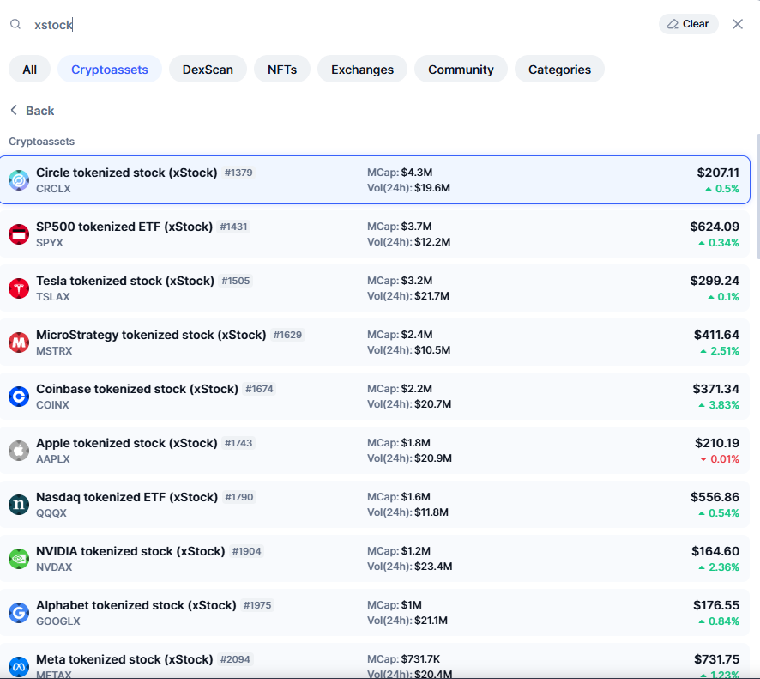Viewport: 760px width, 679px height.
Task: Click the $299.24 Tesla price
Action: point(715,281)
